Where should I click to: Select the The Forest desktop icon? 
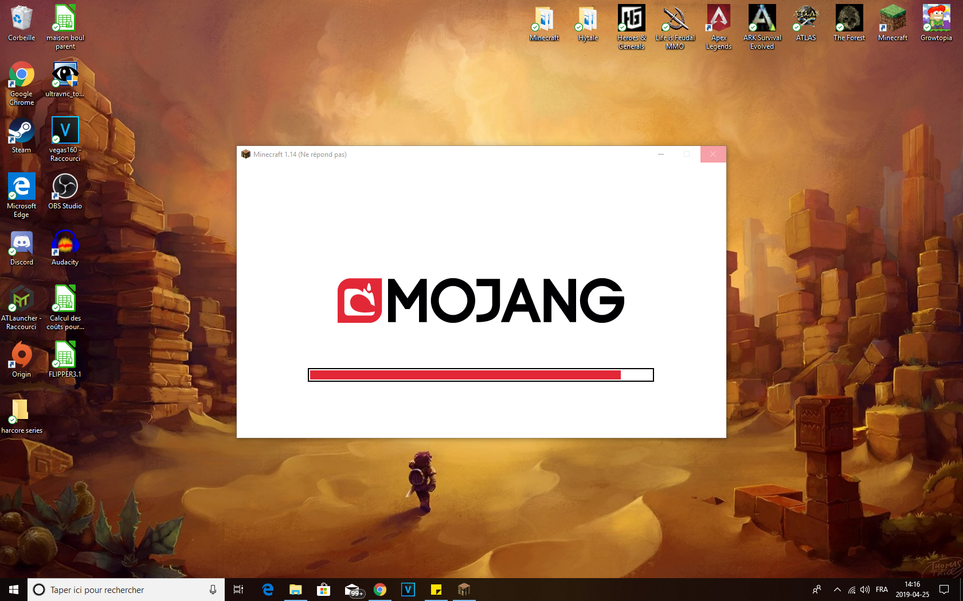pyautogui.click(x=849, y=23)
